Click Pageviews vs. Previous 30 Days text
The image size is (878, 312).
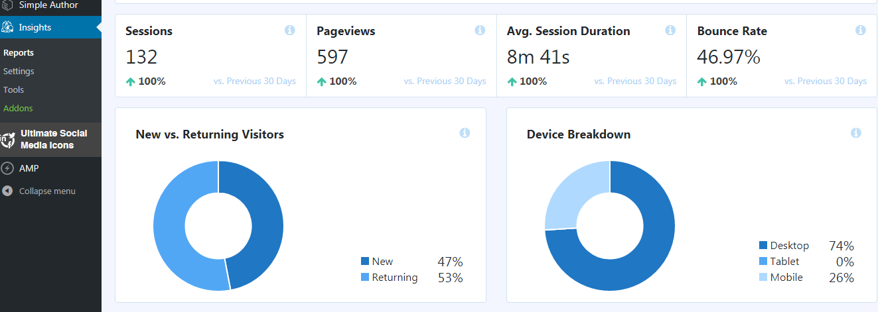(x=445, y=81)
